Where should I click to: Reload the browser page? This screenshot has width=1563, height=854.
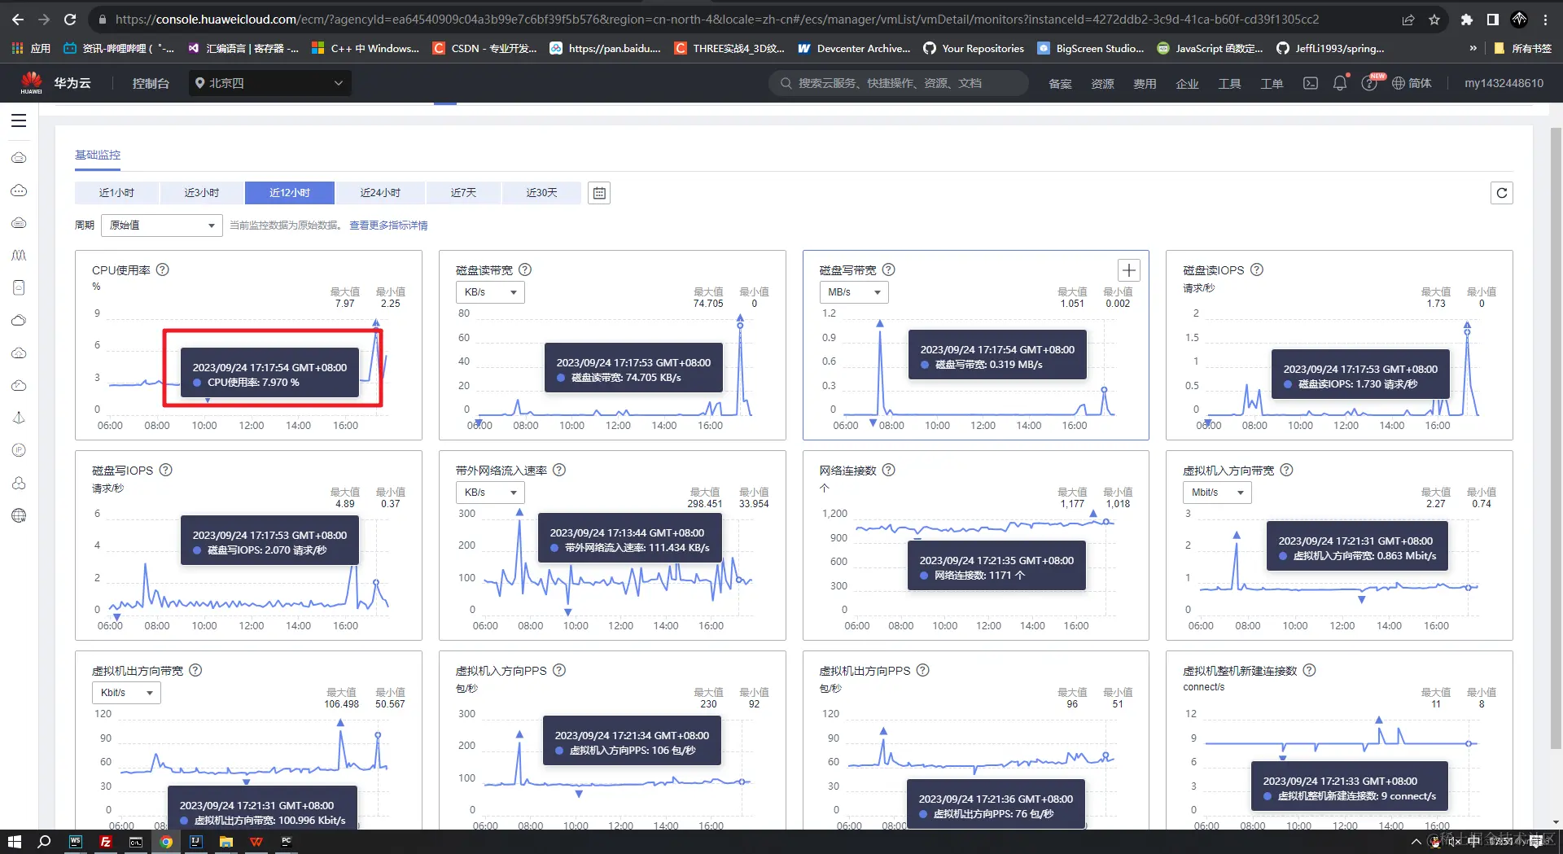click(70, 20)
